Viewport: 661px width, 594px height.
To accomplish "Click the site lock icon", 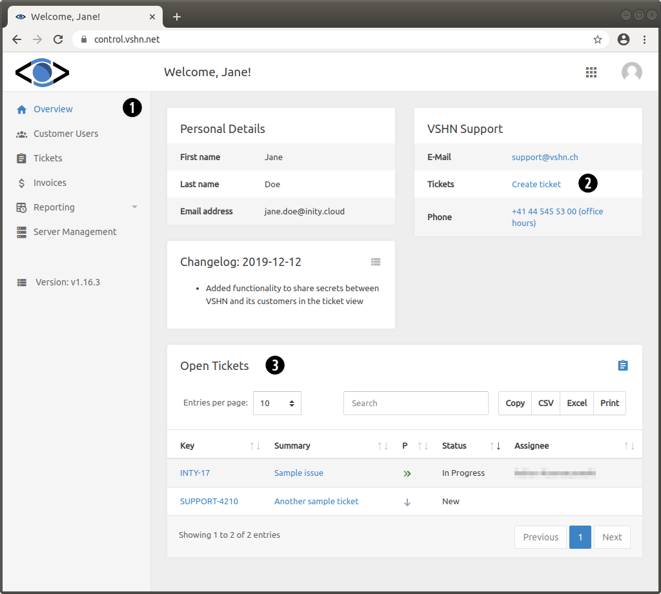I will [x=84, y=39].
